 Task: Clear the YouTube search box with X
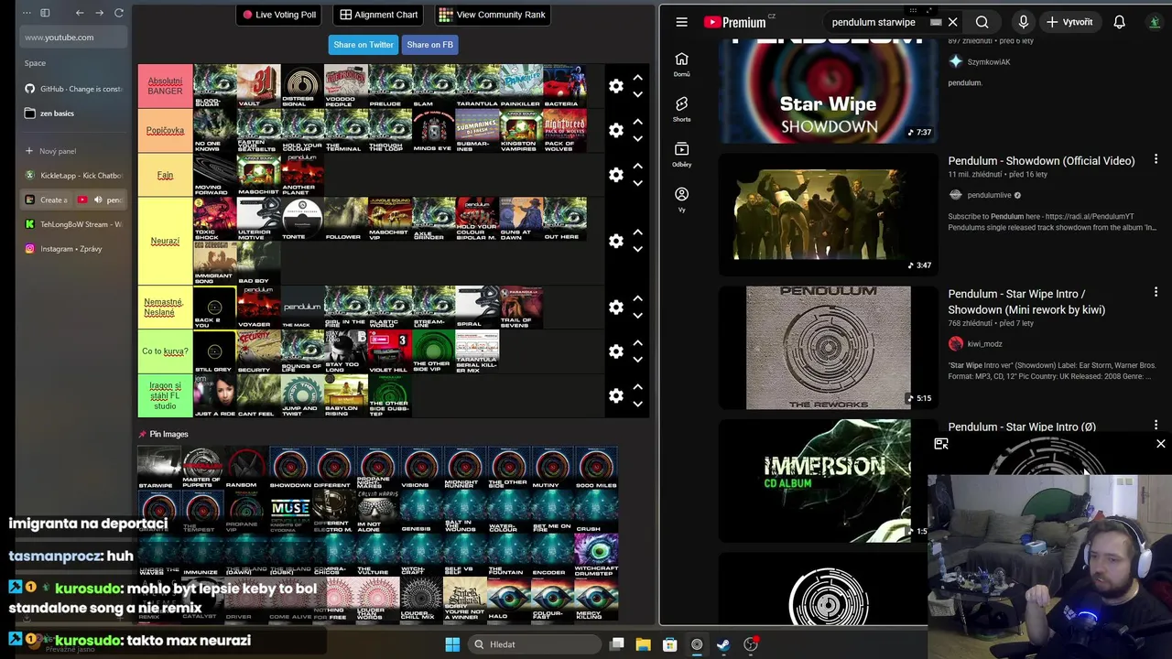[952, 22]
